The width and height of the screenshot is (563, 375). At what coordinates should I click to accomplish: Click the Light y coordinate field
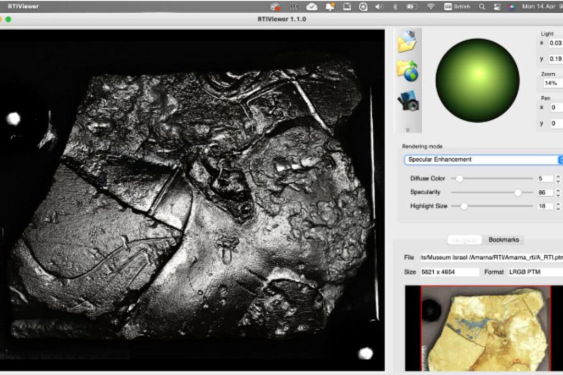(555, 59)
